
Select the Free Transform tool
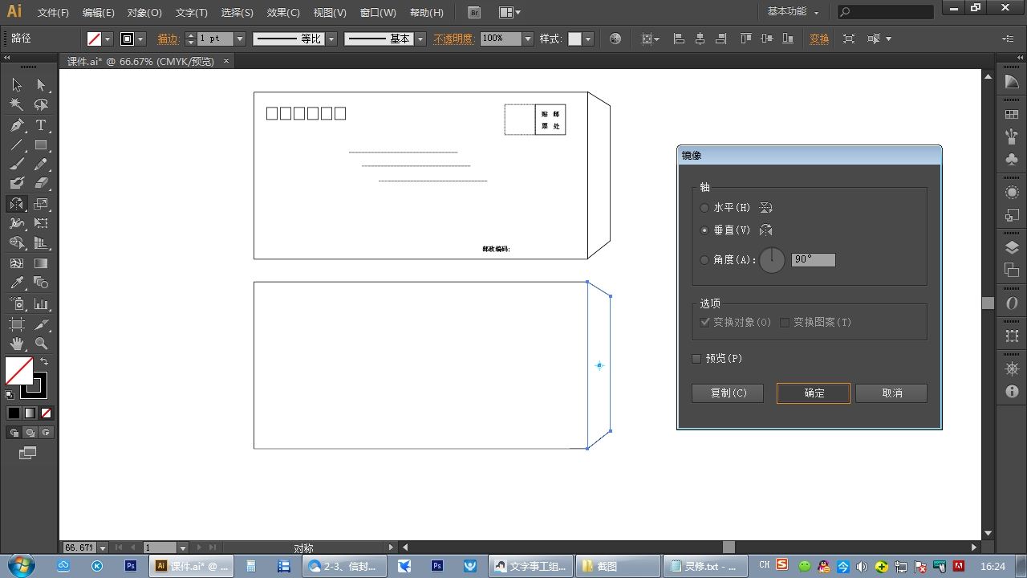pyautogui.click(x=41, y=223)
